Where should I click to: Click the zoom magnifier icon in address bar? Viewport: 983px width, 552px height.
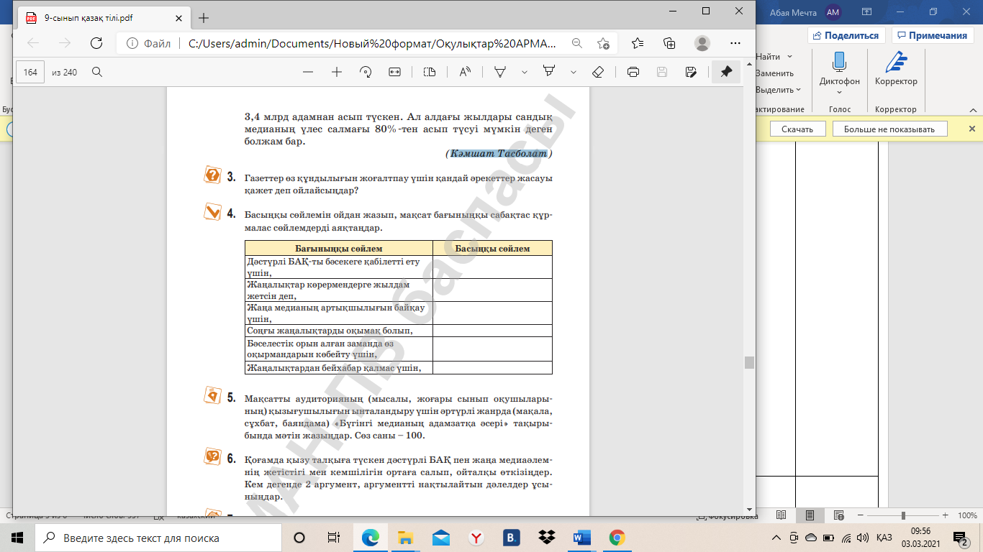coord(576,43)
